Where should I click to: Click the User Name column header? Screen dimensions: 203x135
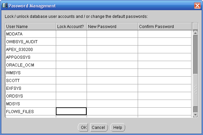click(x=30, y=26)
